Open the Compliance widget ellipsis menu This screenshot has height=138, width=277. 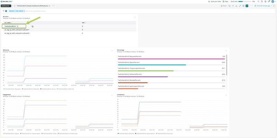point(226,95)
